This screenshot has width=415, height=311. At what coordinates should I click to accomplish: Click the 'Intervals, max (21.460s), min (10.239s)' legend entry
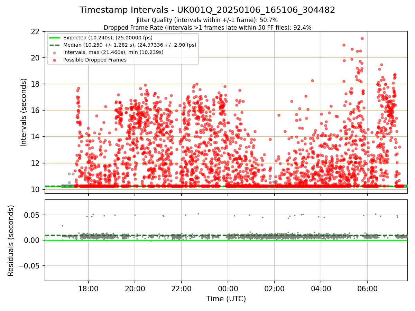tap(113, 52)
